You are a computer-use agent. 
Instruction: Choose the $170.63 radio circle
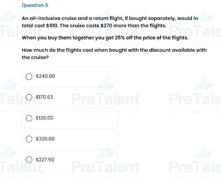pyautogui.click(x=29, y=97)
